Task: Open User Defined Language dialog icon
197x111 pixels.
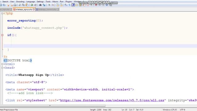Action: pos(77,5)
